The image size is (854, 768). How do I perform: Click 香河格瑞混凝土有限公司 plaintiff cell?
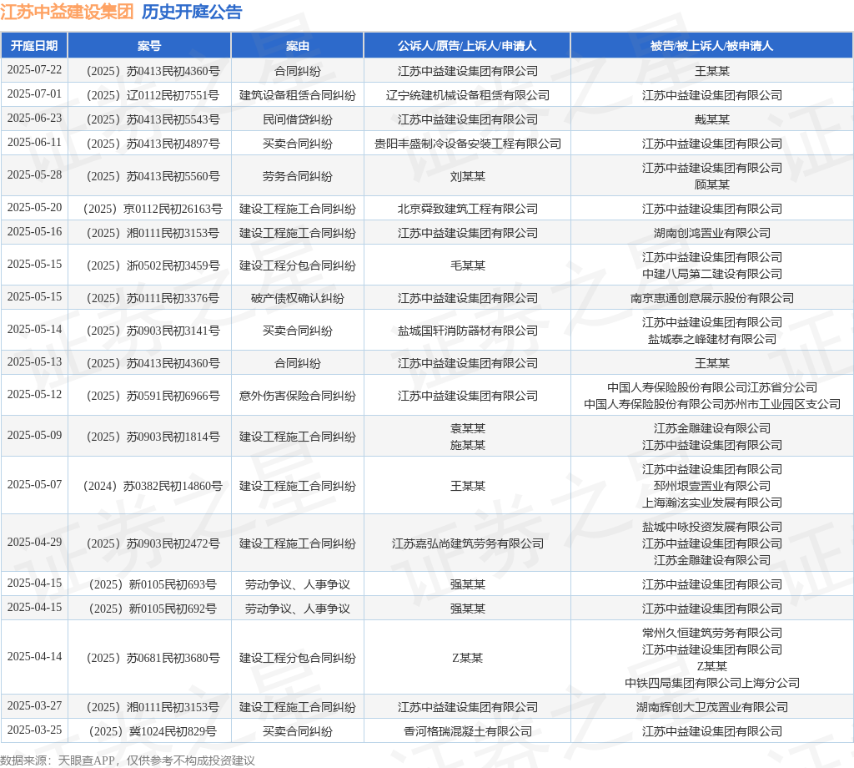click(x=467, y=731)
